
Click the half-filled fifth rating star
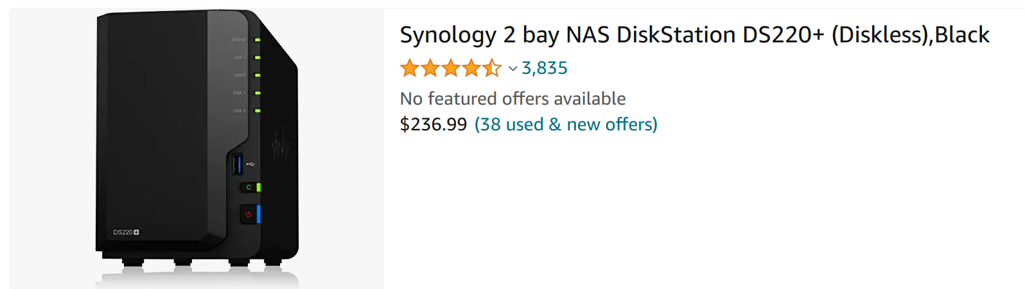point(492,68)
